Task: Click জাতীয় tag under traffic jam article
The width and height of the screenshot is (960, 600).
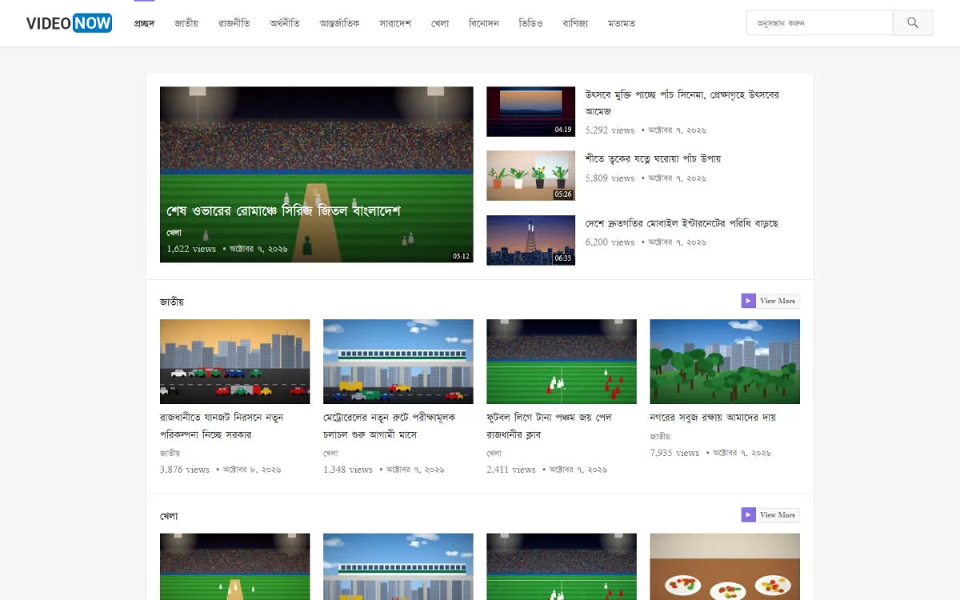Action: tap(170, 453)
